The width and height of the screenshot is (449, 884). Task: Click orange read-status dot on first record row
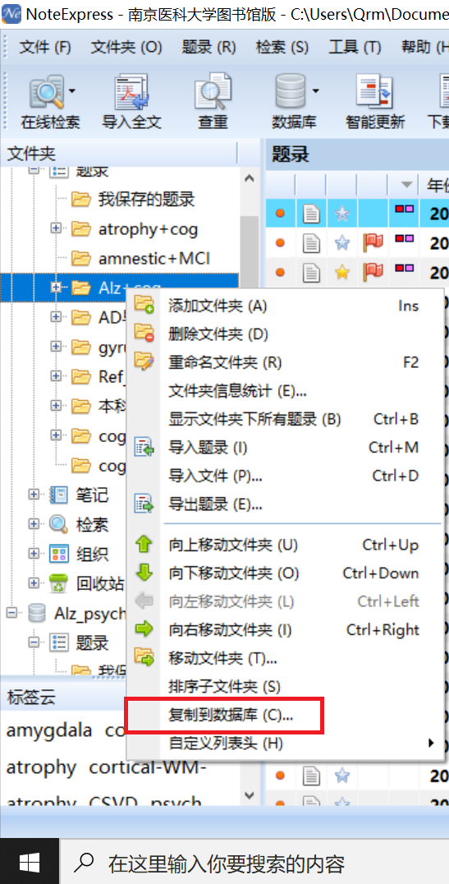coord(280,213)
